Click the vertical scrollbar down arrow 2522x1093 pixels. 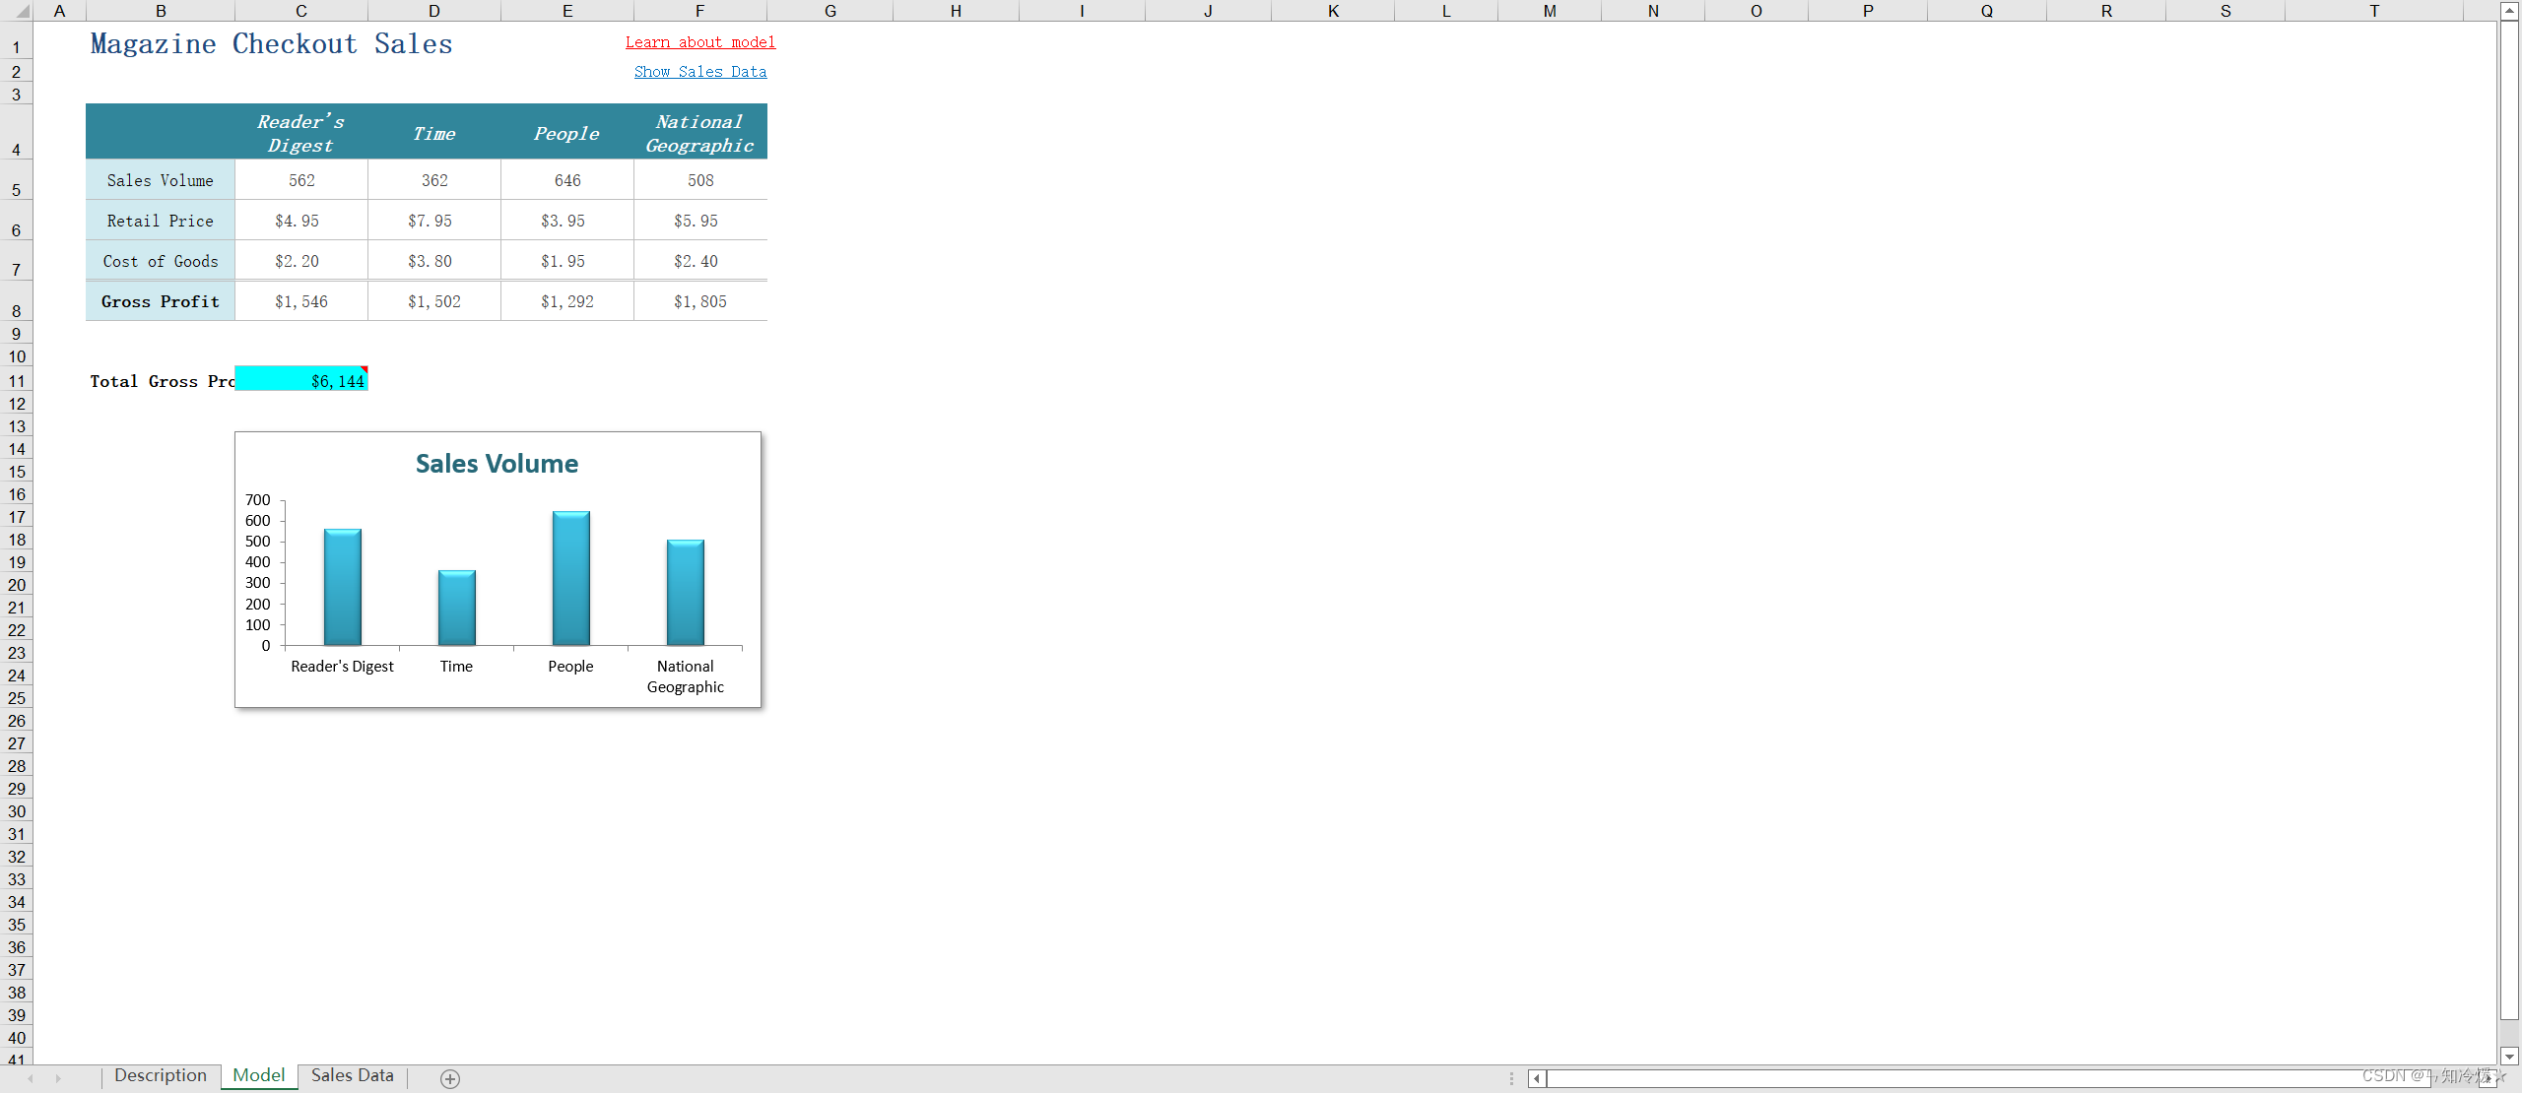point(2509,1056)
